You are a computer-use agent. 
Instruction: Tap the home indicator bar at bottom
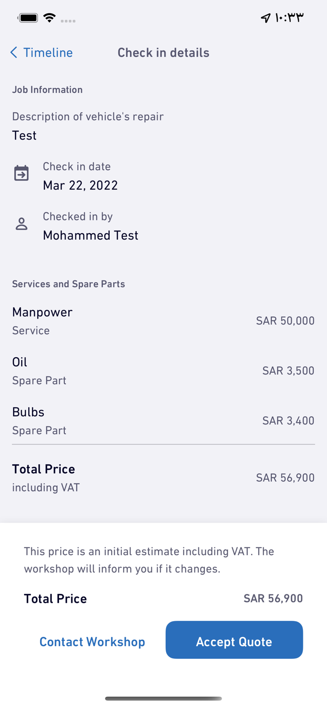click(163, 699)
